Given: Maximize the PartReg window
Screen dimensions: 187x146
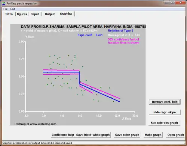Looking at the screenshot, I should tap(172, 3).
